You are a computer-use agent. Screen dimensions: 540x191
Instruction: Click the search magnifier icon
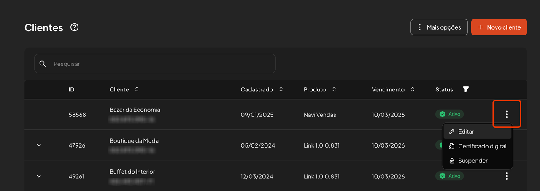(42, 64)
